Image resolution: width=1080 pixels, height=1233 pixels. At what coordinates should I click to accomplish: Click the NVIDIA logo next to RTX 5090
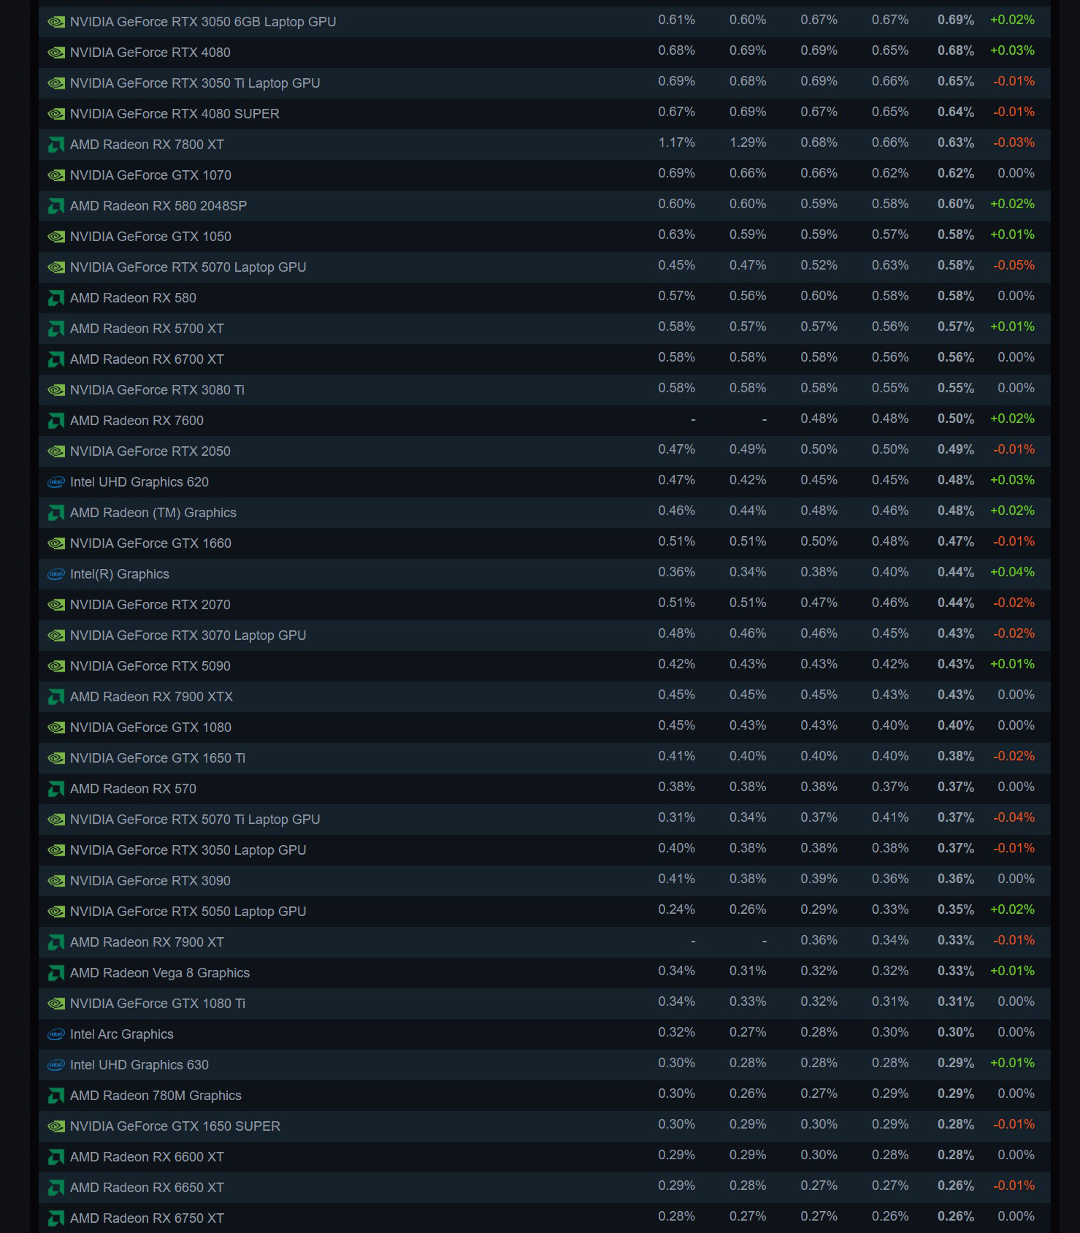56,666
